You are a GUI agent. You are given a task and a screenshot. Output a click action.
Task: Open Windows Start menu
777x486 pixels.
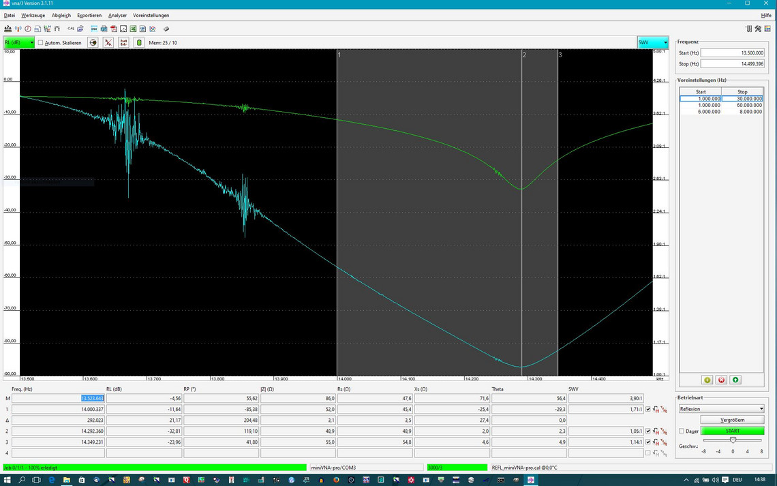[7, 480]
